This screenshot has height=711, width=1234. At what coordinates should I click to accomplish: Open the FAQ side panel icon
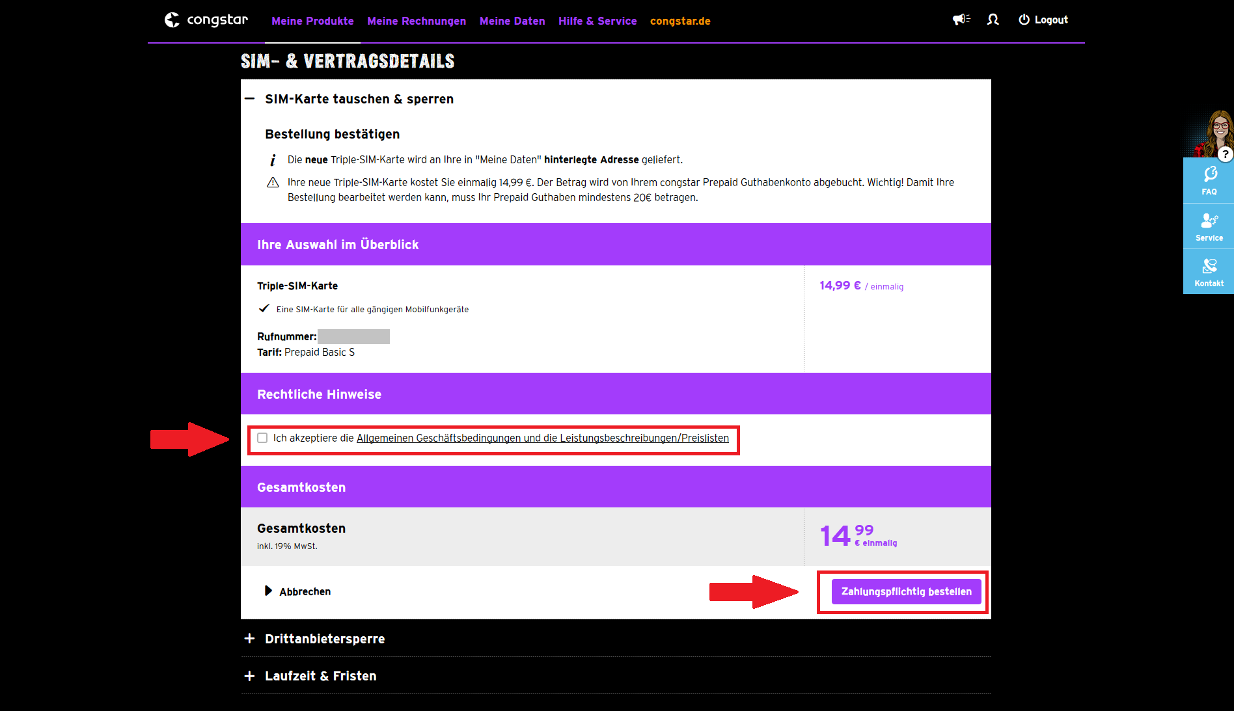pyautogui.click(x=1209, y=180)
